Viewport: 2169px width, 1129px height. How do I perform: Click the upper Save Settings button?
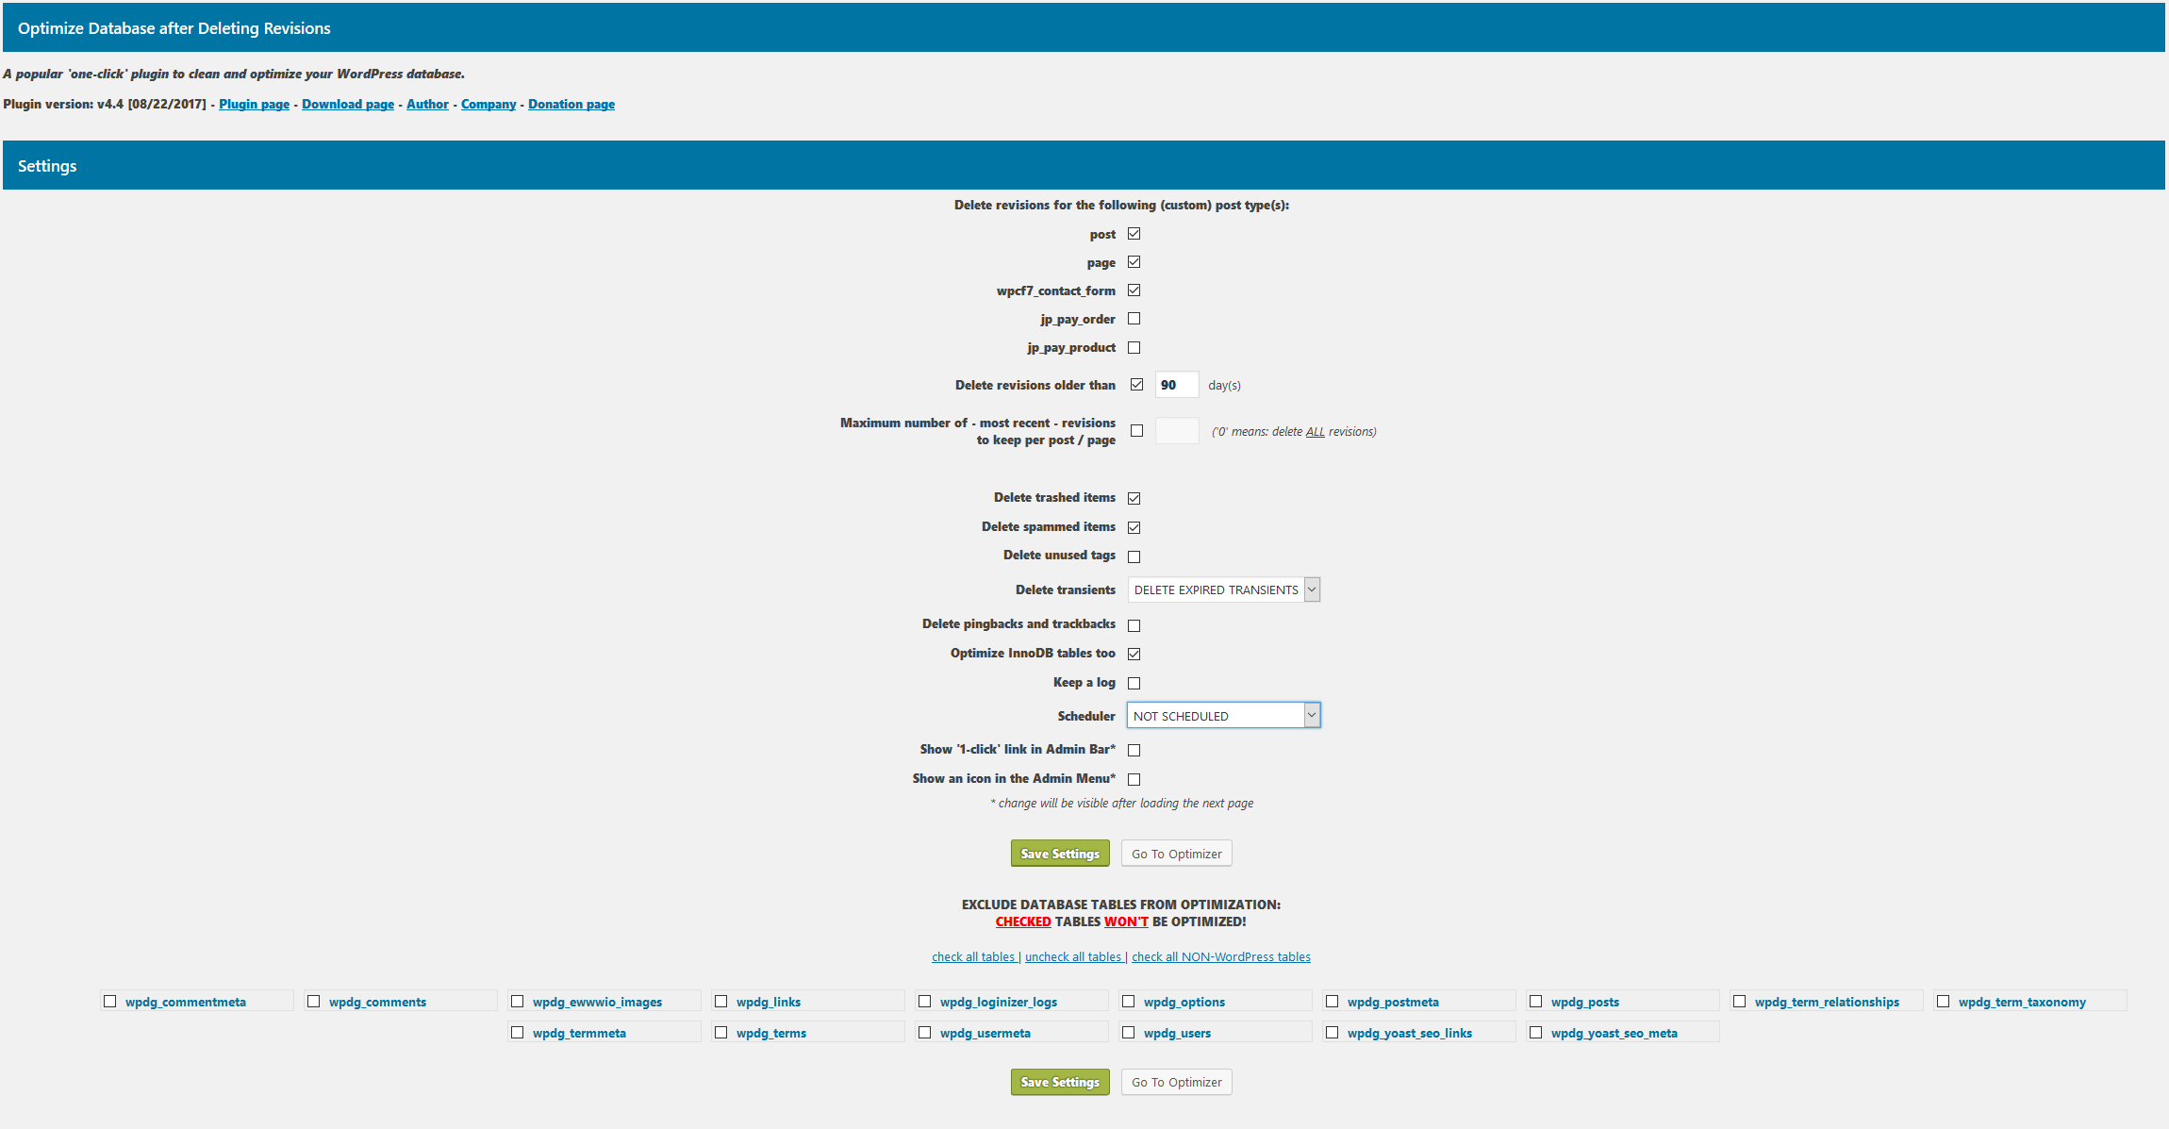point(1060,854)
